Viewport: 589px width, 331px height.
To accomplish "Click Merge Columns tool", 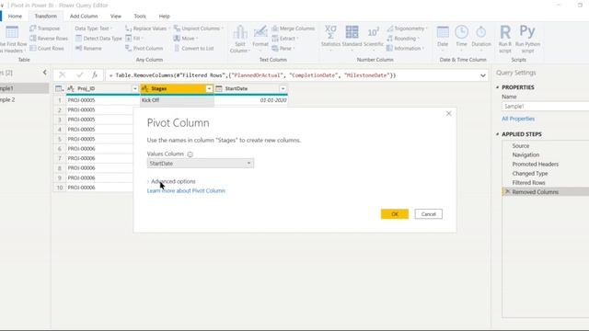I will (x=294, y=29).
